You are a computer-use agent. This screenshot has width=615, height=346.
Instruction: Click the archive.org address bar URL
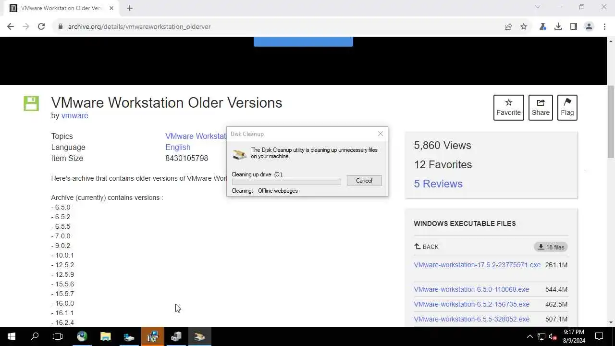tap(139, 26)
